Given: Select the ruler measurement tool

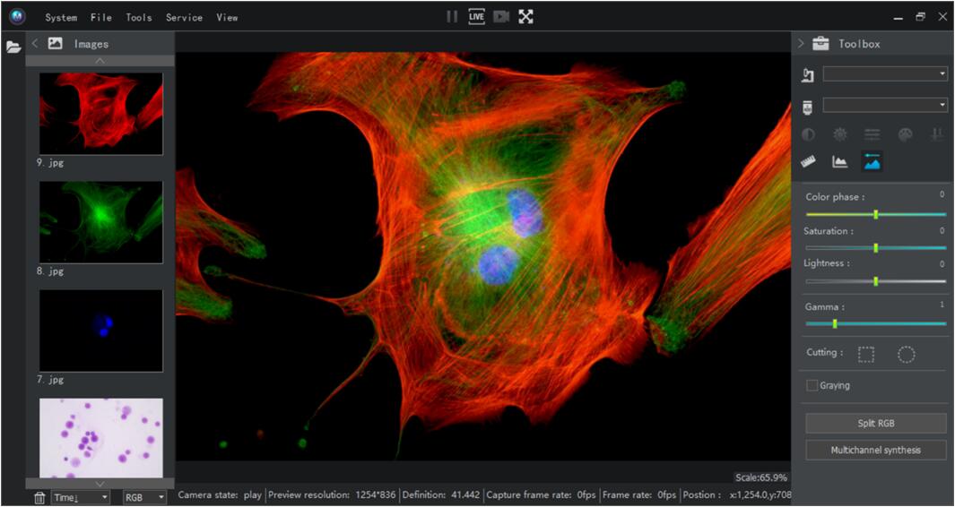Looking at the screenshot, I should click(x=808, y=161).
